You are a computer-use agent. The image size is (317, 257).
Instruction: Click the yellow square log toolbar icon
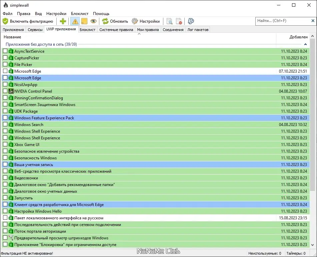point(84,21)
